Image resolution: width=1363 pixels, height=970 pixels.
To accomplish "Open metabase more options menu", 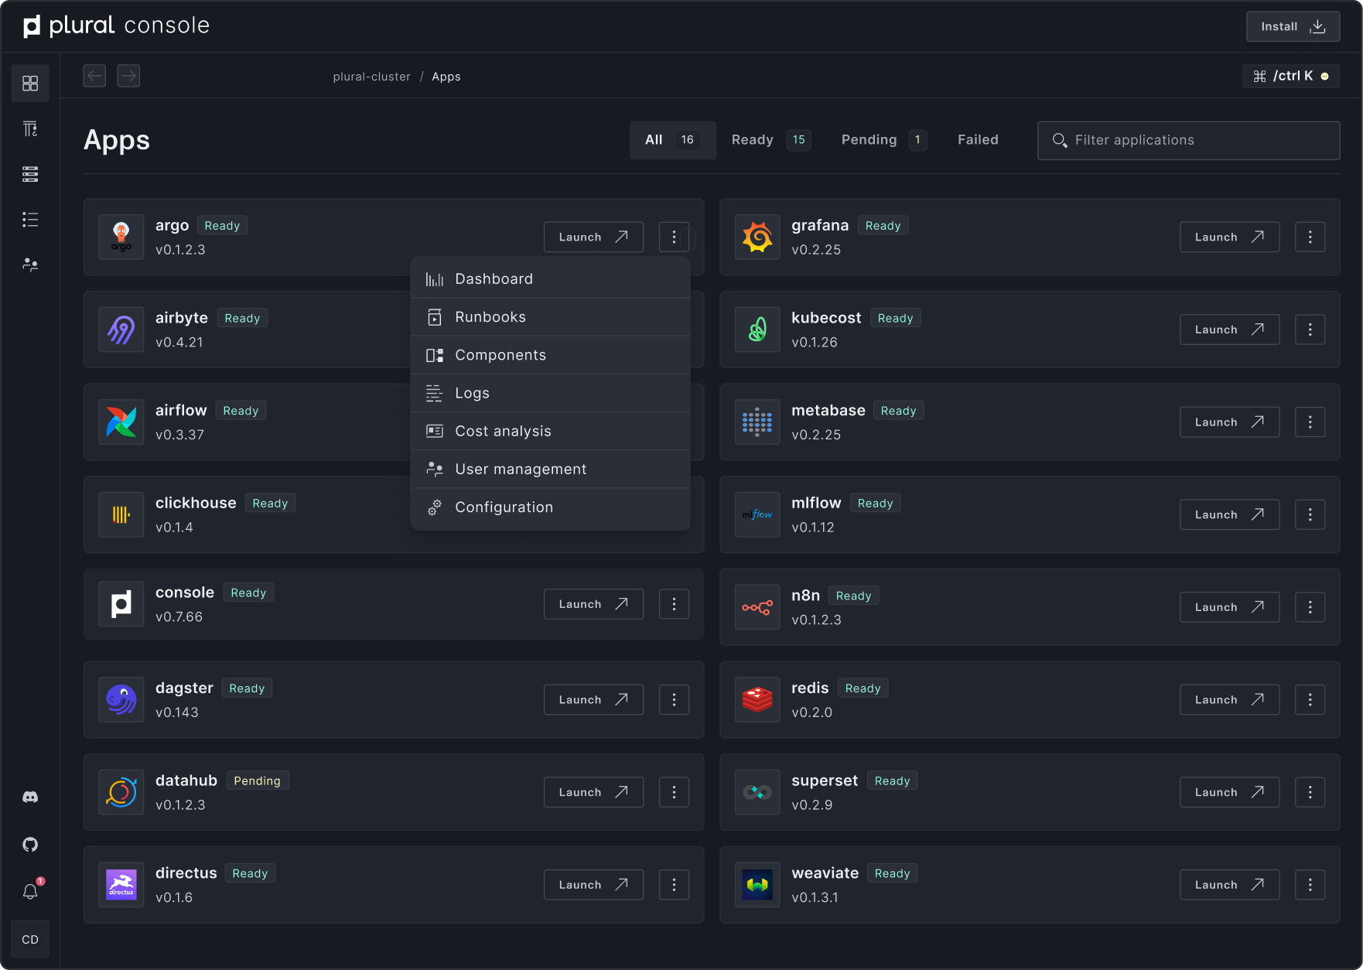I will click(x=1310, y=422).
